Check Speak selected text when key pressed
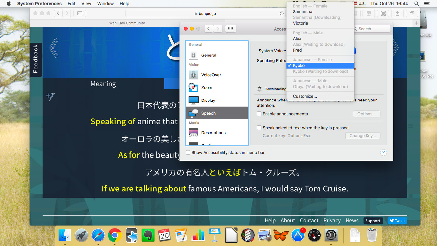This screenshot has width=437, height=246. pyautogui.click(x=259, y=128)
